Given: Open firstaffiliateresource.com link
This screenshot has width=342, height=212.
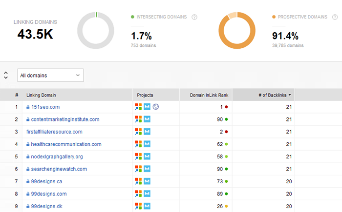Looking at the screenshot, I should [x=54, y=132].
